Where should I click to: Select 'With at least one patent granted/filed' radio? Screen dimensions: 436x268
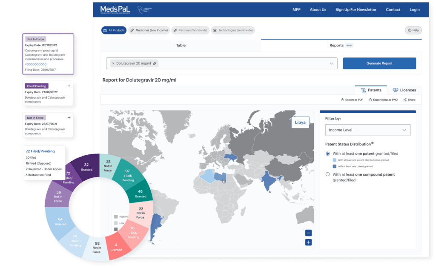coord(327,154)
